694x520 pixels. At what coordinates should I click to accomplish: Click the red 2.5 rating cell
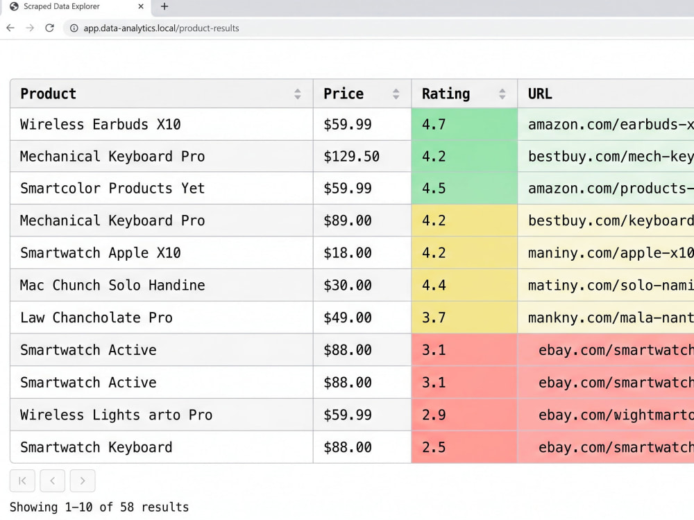coord(464,447)
